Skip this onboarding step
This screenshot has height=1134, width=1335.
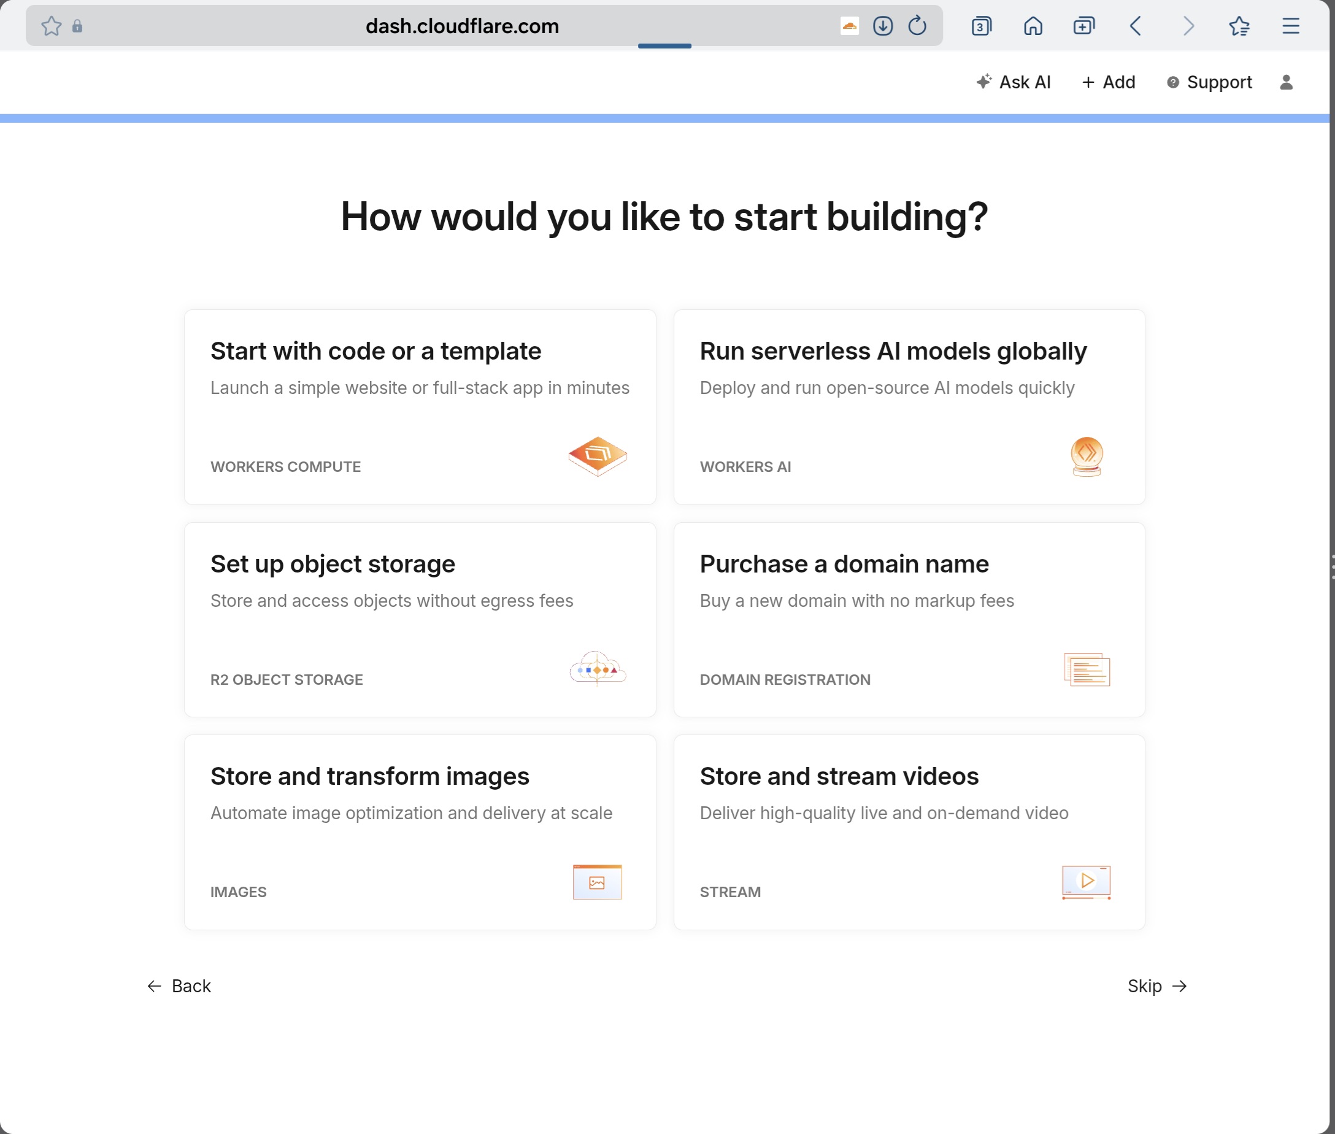click(x=1156, y=985)
